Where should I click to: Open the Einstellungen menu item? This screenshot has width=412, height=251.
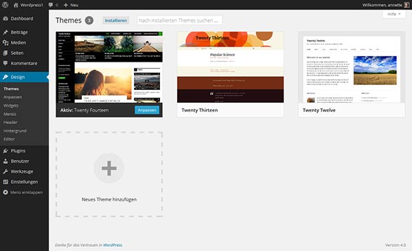24,182
